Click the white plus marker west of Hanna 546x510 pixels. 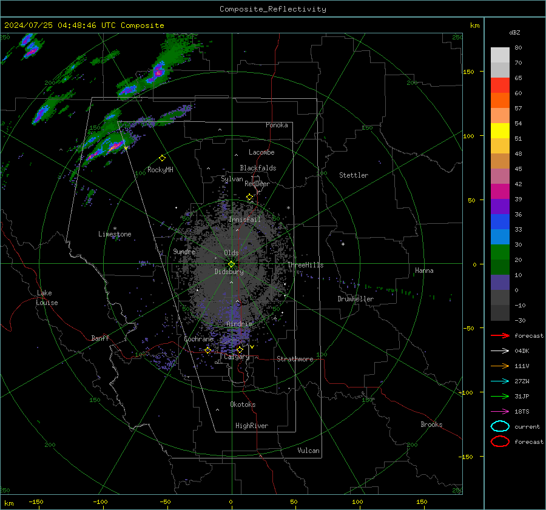point(343,244)
